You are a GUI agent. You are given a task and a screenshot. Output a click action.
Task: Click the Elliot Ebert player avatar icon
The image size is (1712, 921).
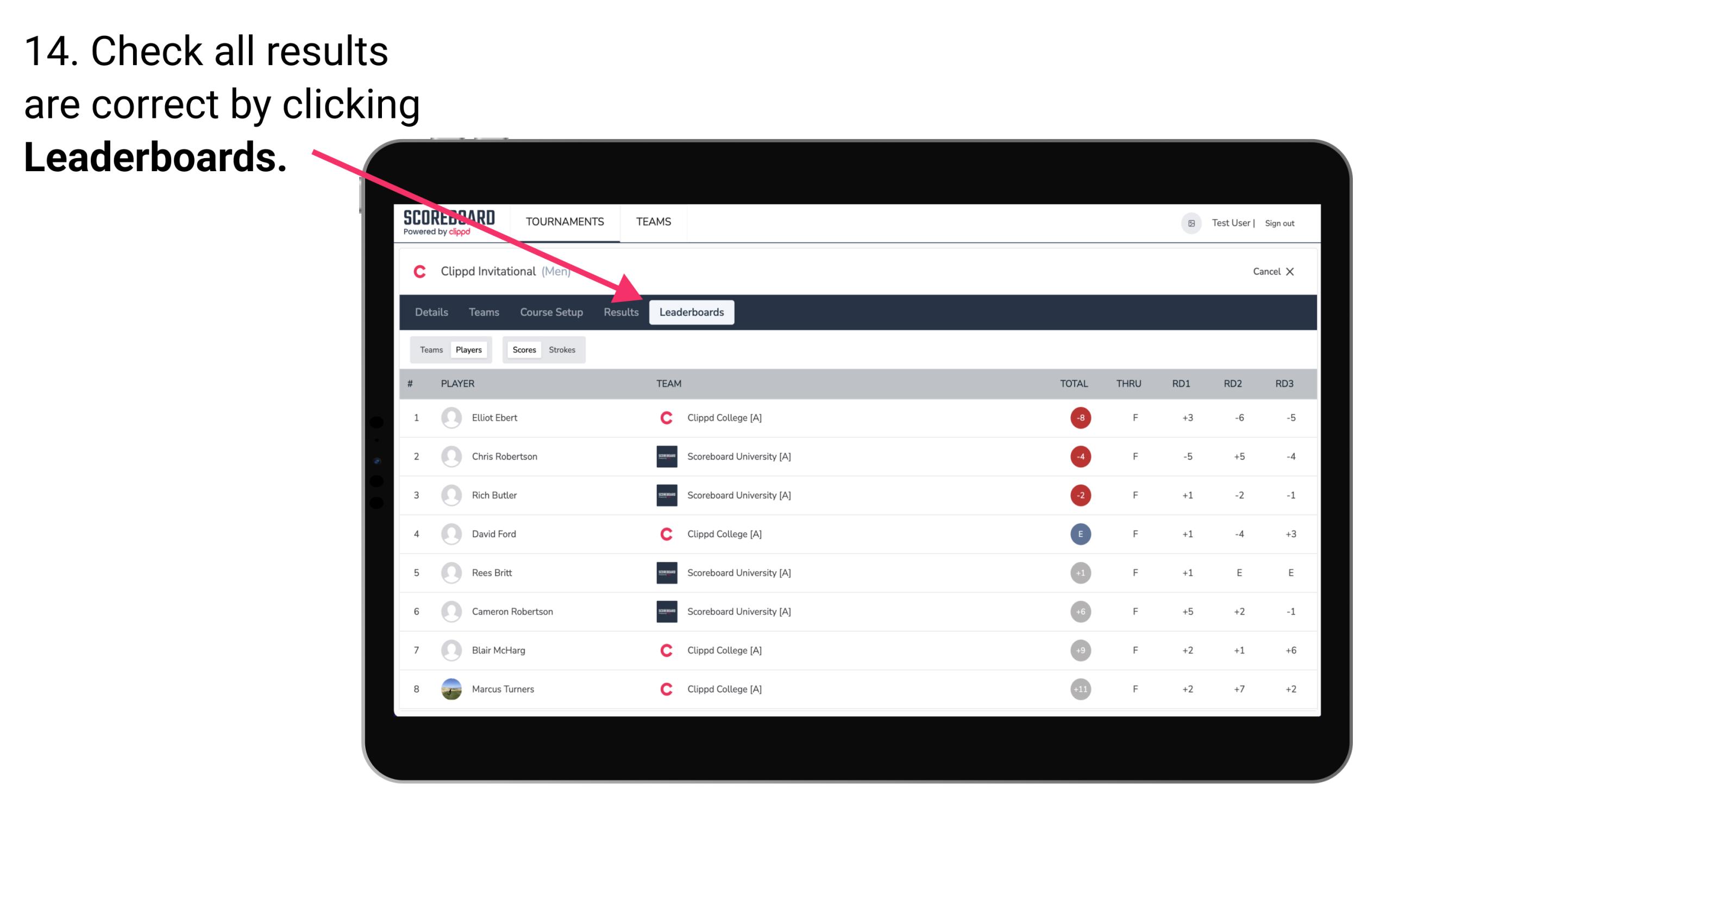pos(449,417)
